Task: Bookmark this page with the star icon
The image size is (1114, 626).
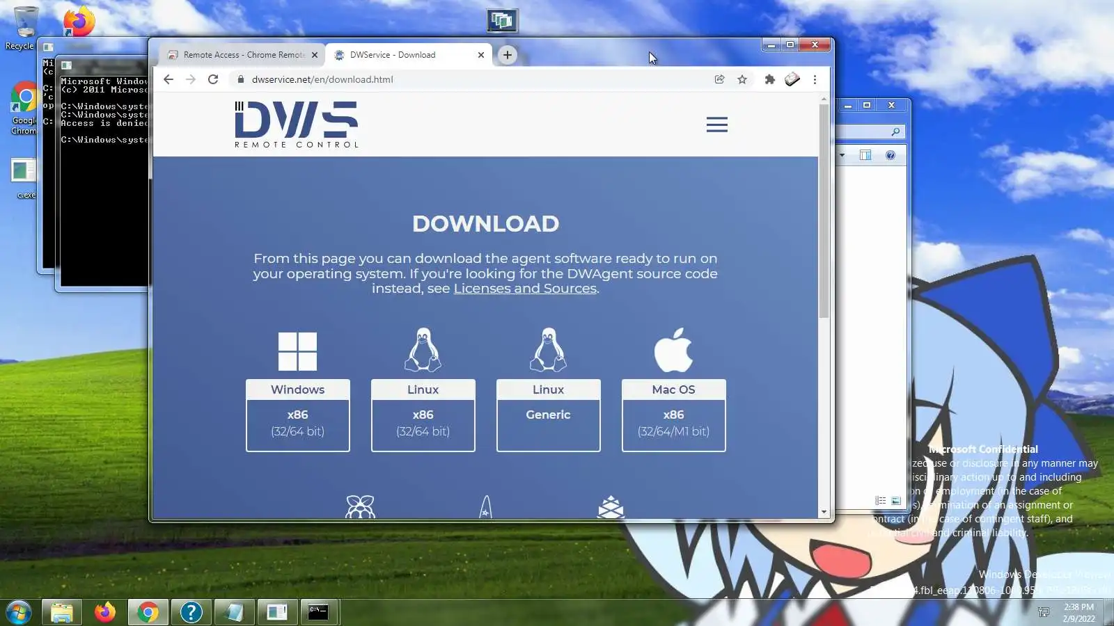Action: point(742,79)
